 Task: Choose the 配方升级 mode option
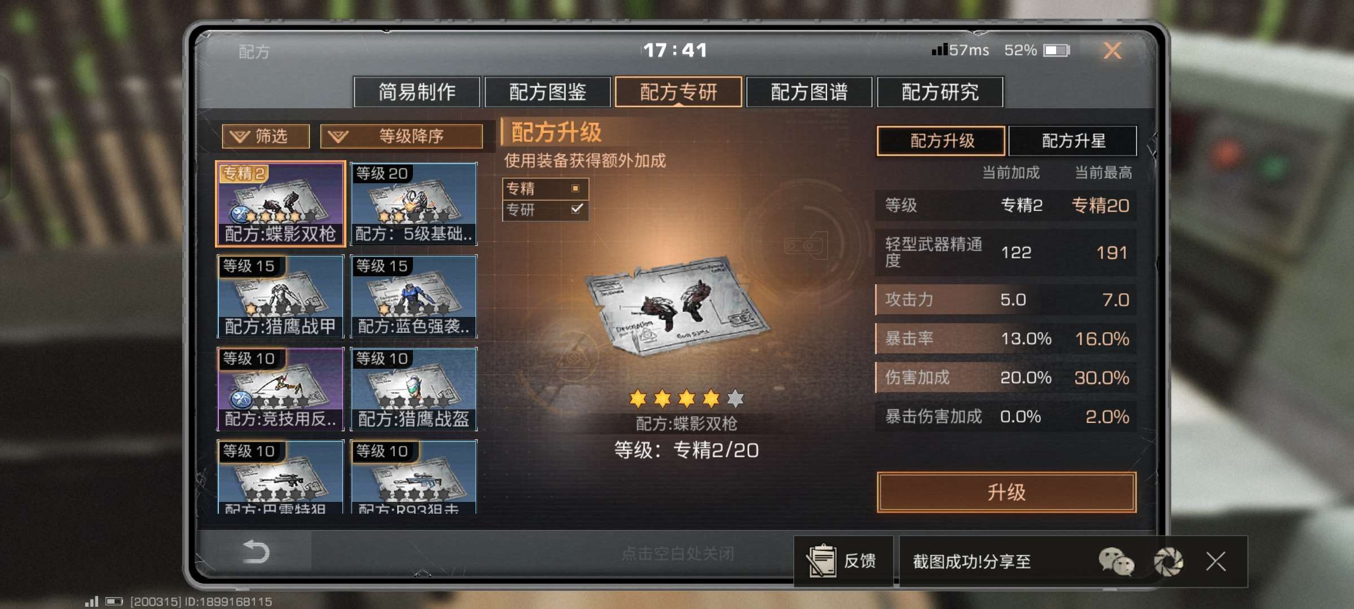[941, 141]
